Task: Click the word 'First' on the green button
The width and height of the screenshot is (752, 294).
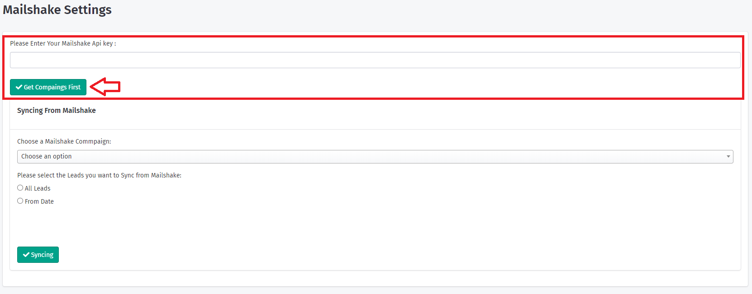Action: point(74,87)
